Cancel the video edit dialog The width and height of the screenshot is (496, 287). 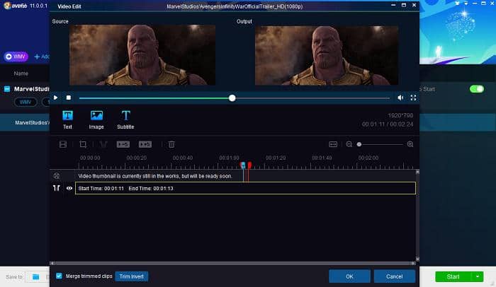395,276
